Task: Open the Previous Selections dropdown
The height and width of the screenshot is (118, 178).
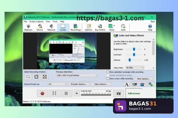Action: (77, 75)
